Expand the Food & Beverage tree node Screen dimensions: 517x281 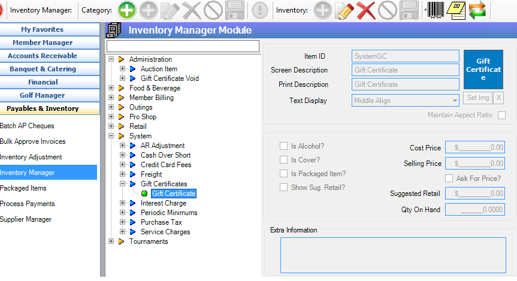[111, 88]
